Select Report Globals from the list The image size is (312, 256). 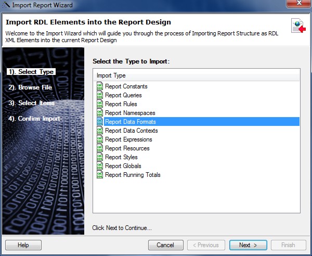point(123,166)
